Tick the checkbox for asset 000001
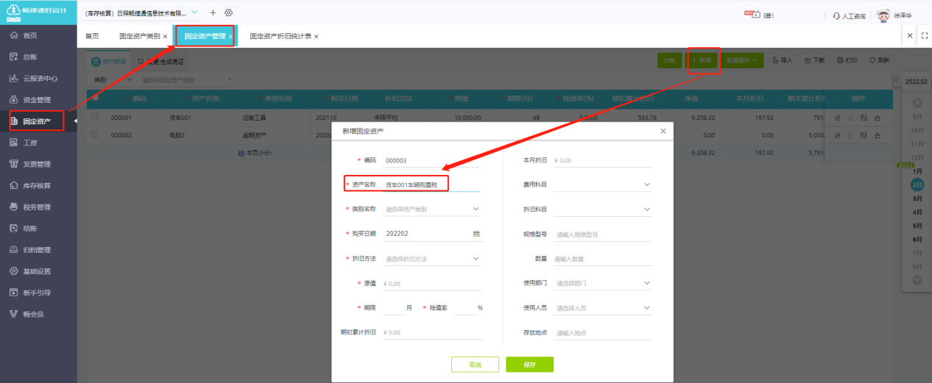 point(94,117)
